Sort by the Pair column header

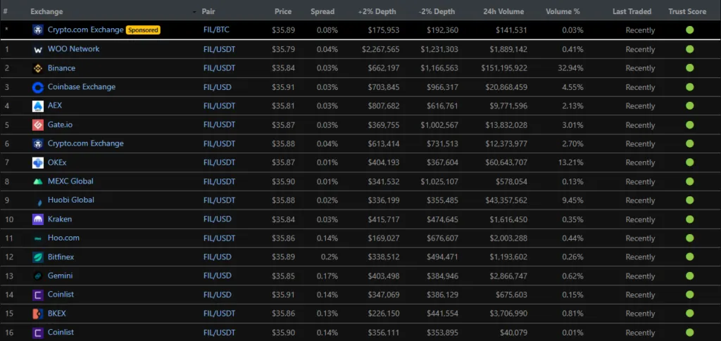click(x=208, y=11)
